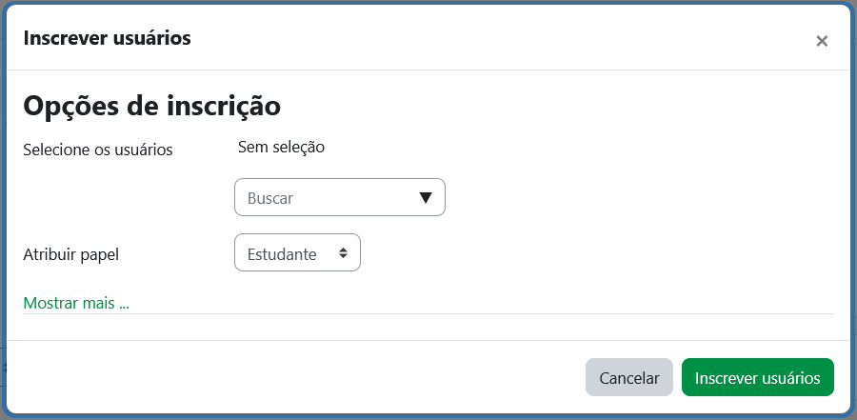Click the Estudante selector up-down arrows
This screenshot has height=420, width=857.
343,253
